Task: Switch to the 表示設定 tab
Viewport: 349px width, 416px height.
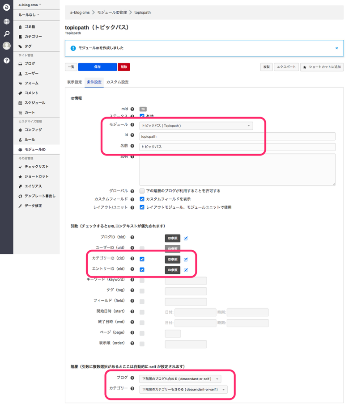Action: pyautogui.click(x=74, y=82)
